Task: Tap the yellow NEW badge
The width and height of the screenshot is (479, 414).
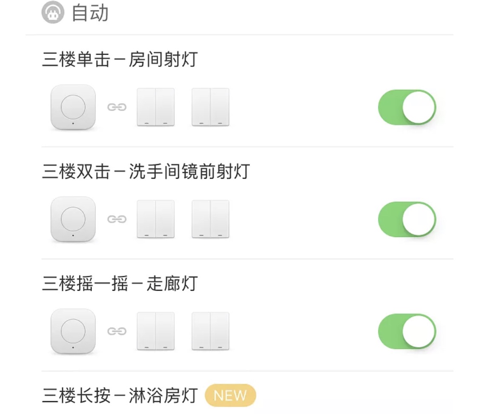Action: click(x=230, y=395)
